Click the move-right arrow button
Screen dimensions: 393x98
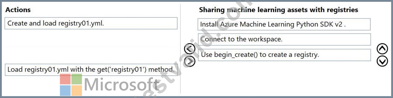coord(190,61)
